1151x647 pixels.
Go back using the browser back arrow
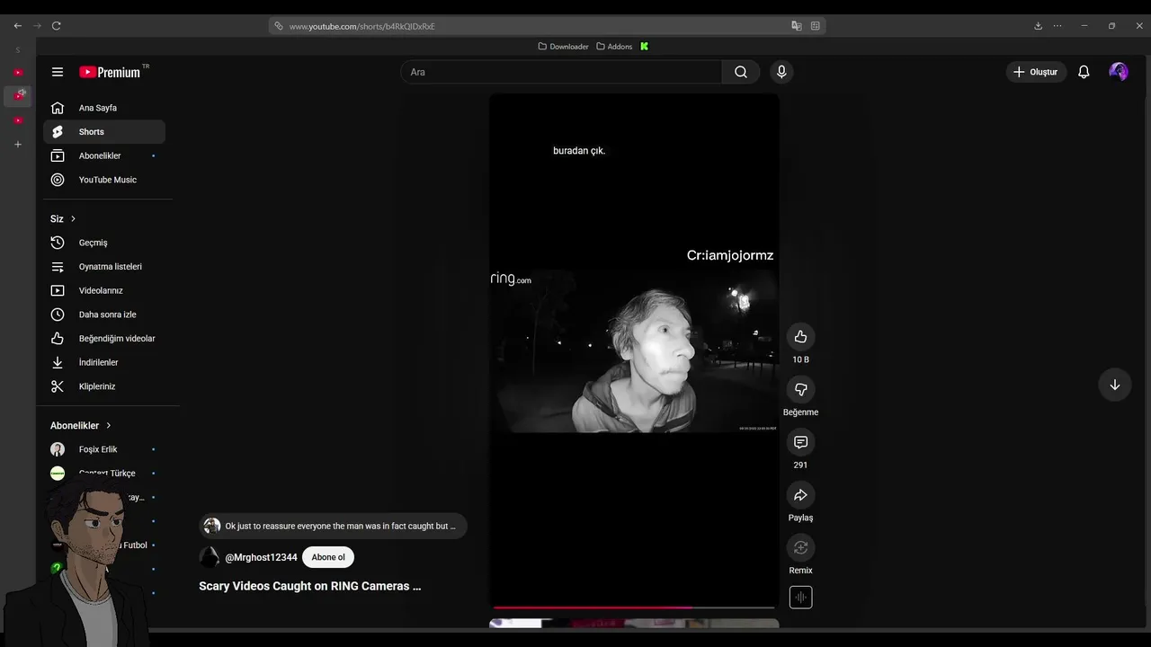point(17,26)
